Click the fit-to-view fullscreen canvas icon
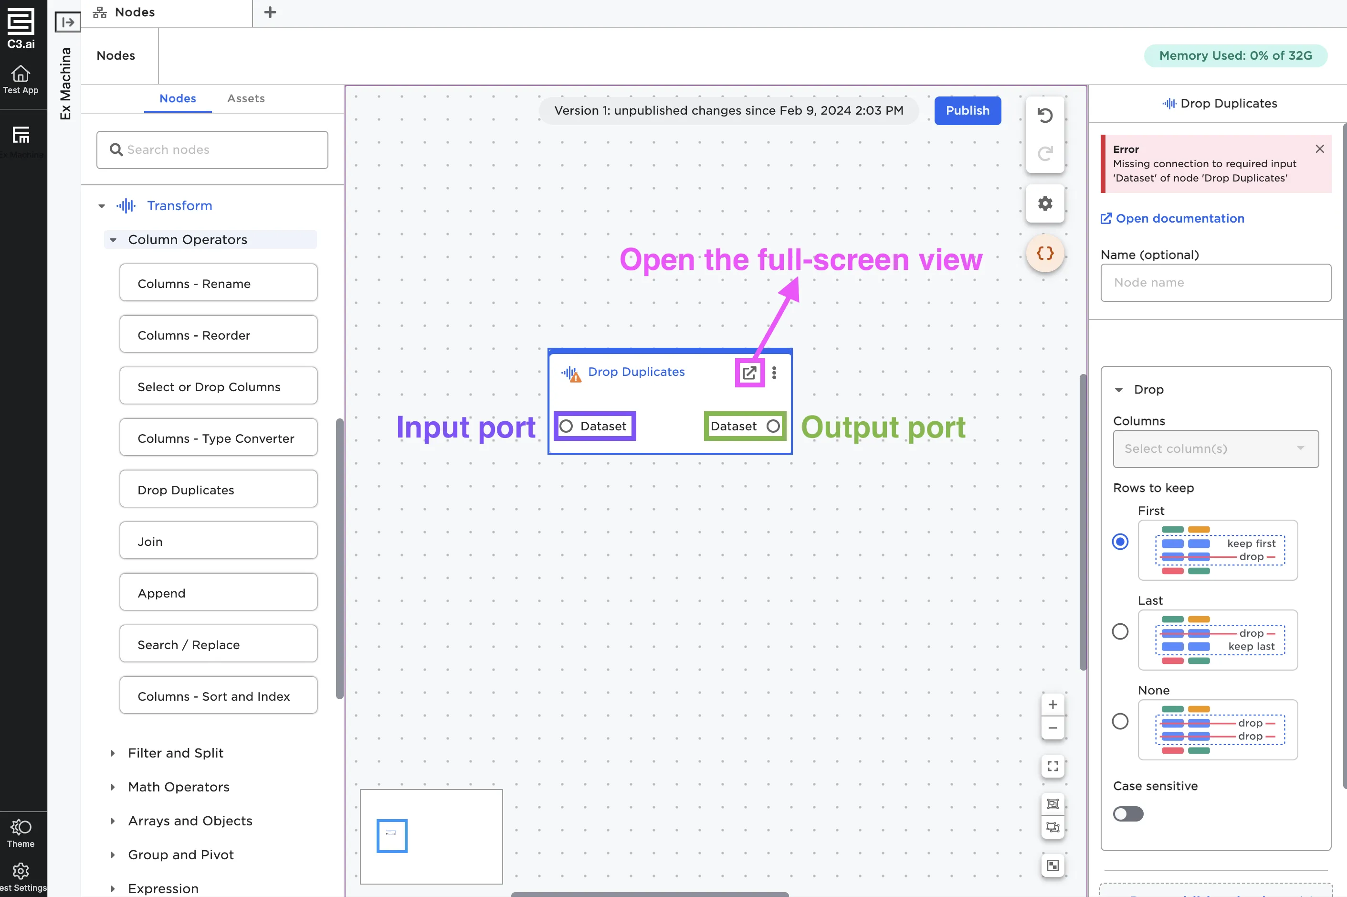The width and height of the screenshot is (1347, 897). click(1052, 766)
